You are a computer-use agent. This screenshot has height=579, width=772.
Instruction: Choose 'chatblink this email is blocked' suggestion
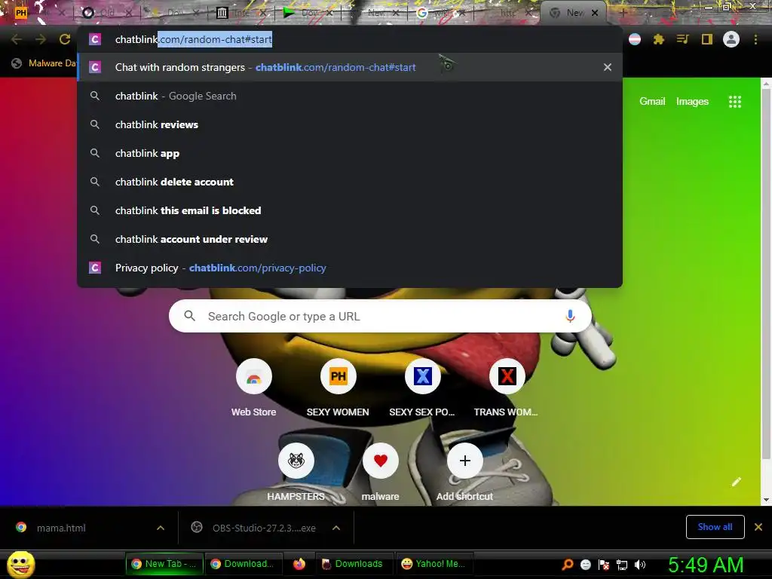pos(350,210)
